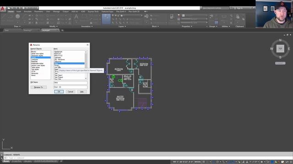Viewport: 293px width, 164px height.
Task: Click the Old Name input field
Action: pos(71,82)
